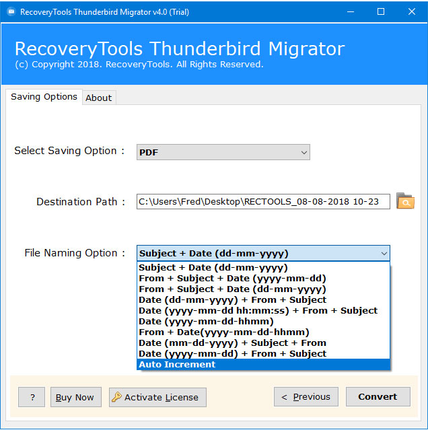
Task: Select Date (yyyy-mm-dd-hhmm) naming option
Action: (263, 321)
